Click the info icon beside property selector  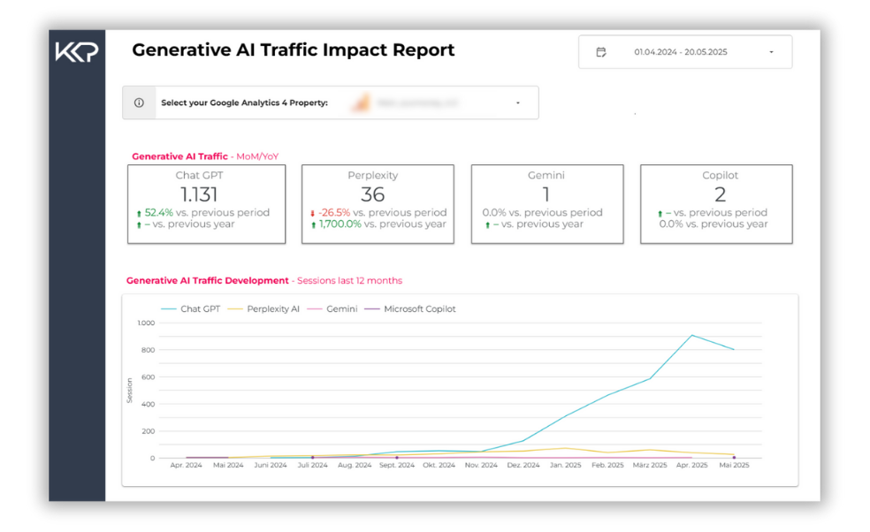pyautogui.click(x=139, y=103)
